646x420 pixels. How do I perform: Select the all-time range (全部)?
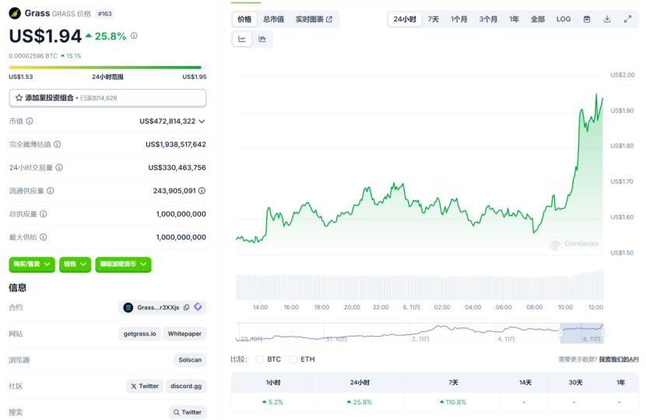[x=538, y=19]
